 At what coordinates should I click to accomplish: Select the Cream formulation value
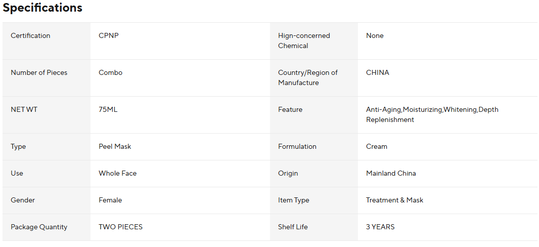377,147
